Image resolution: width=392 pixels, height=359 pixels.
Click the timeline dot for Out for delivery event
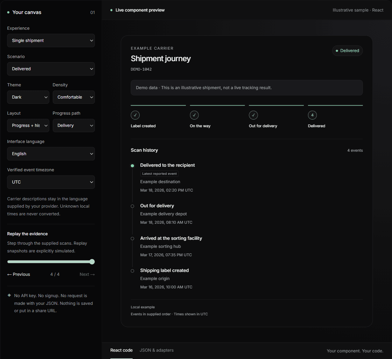click(x=133, y=206)
